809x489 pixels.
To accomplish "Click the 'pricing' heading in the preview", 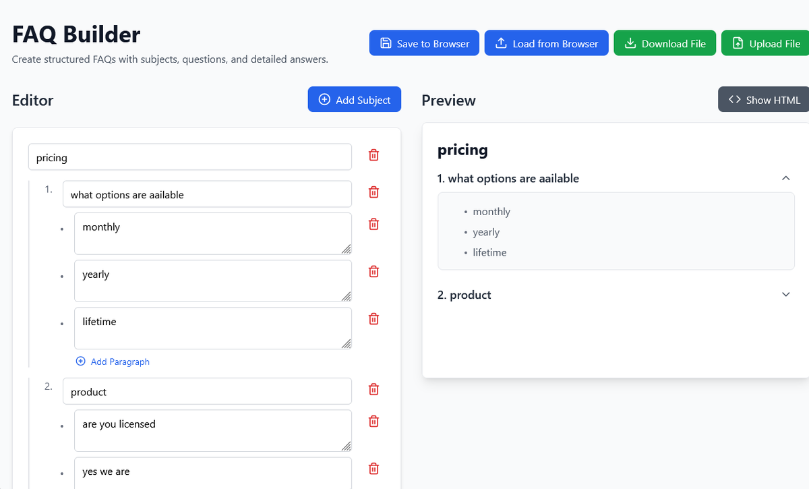I will (462, 150).
